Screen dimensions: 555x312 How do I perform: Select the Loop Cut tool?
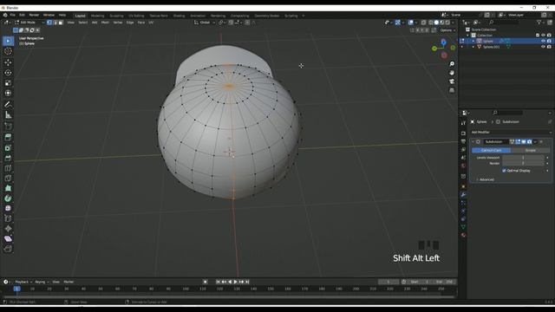click(x=8, y=168)
